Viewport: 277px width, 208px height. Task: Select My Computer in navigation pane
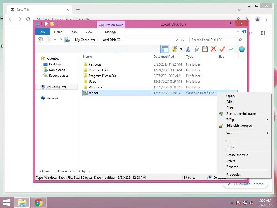pyautogui.click(x=56, y=87)
